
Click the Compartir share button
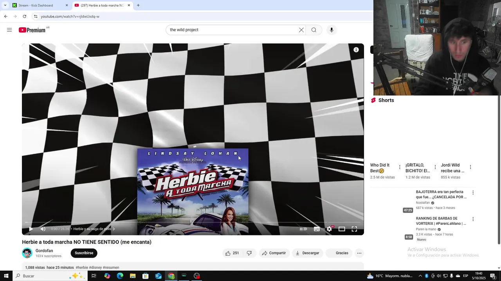pyautogui.click(x=274, y=253)
